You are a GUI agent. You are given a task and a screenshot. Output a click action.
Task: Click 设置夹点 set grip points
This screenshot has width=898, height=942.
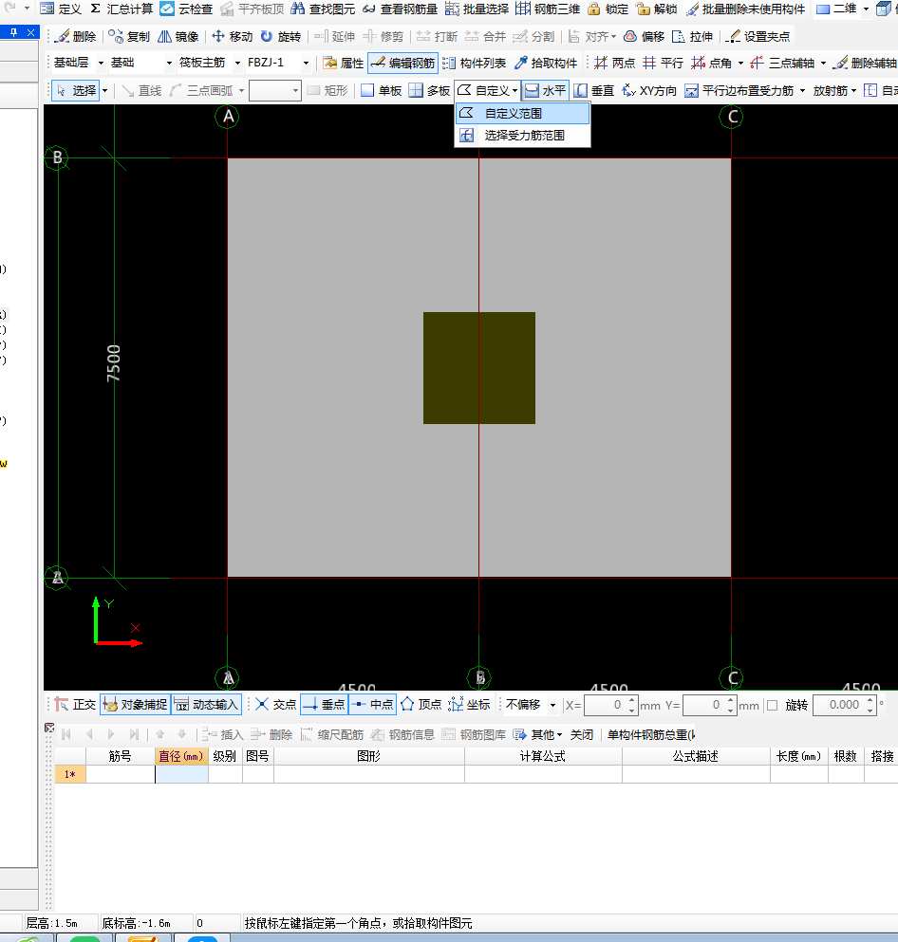(x=758, y=37)
